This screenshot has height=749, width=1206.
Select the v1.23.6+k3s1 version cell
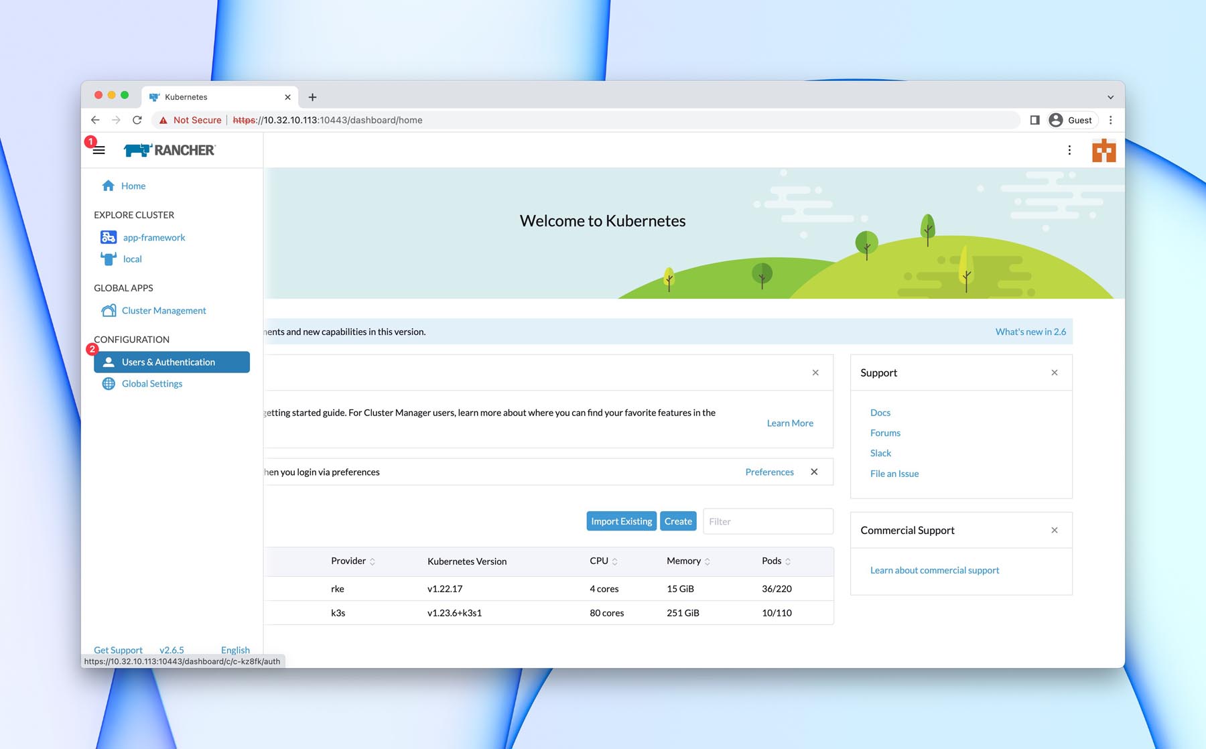pyautogui.click(x=454, y=613)
